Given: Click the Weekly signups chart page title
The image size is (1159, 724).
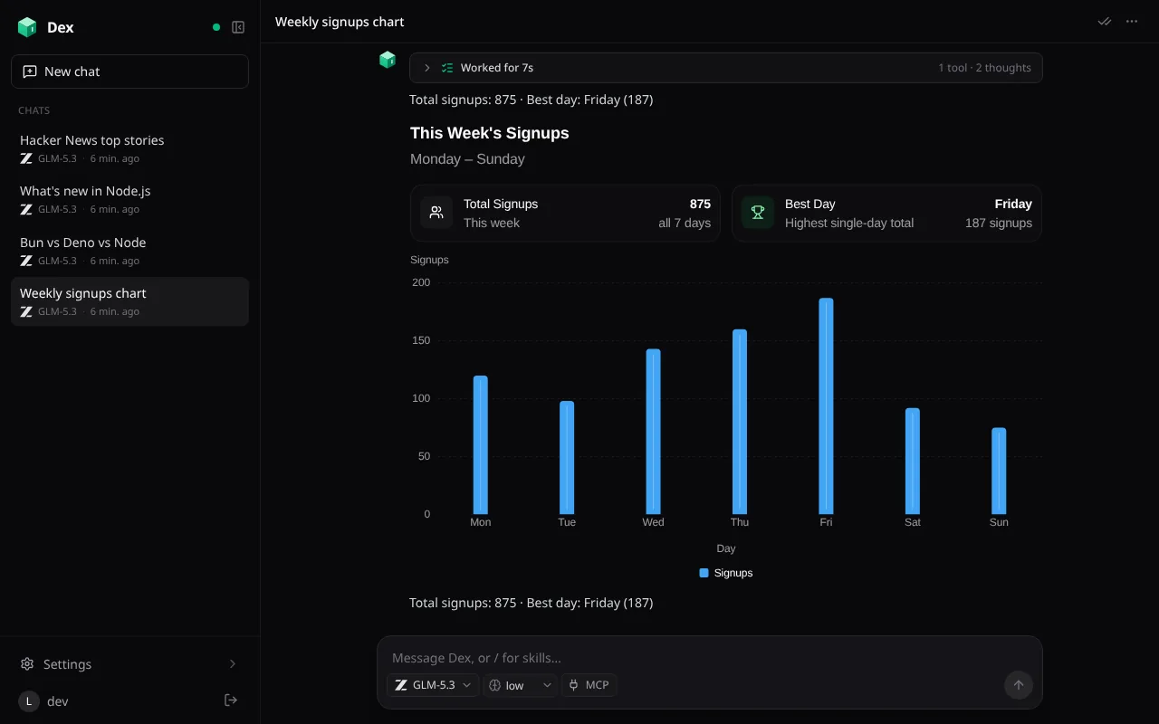Looking at the screenshot, I should pos(340,22).
